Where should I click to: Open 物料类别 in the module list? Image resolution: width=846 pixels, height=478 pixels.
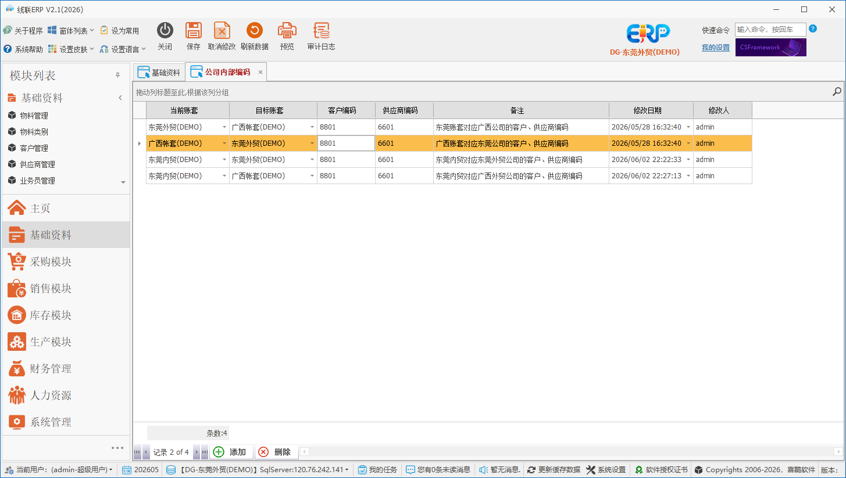(34, 132)
